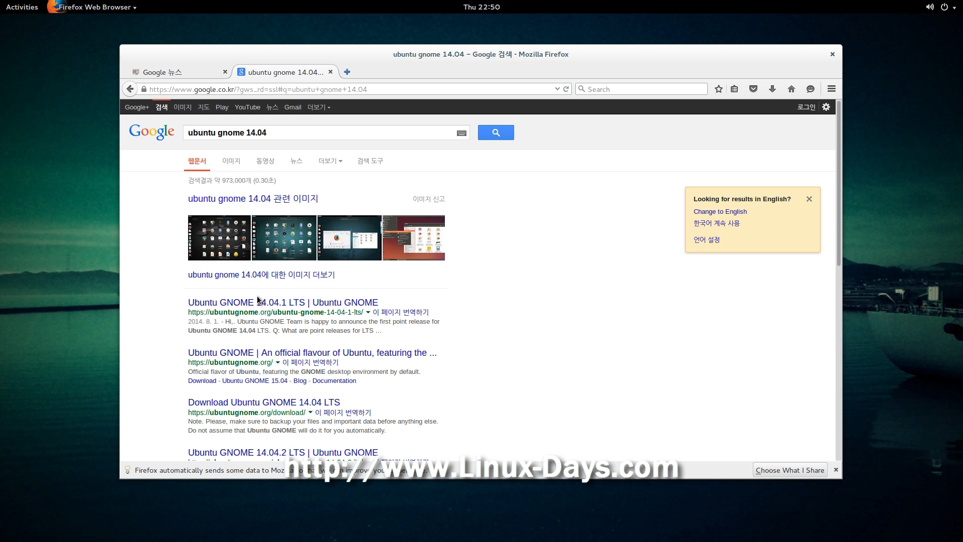Open GNOME Activities overview
This screenshot has width=963, height=542.
click(x=22, y=7)
